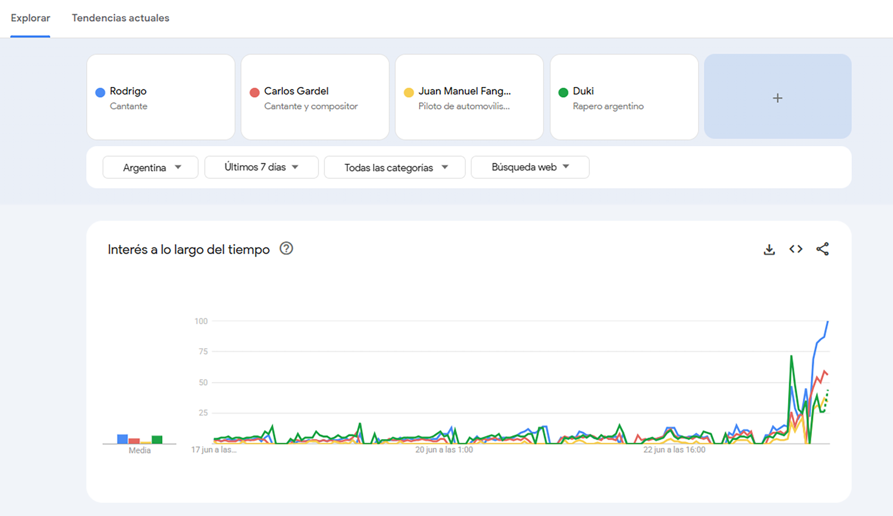The height and width of the screenshot is (516, 893).
Task: Click the 'Cantante' subtitle under Rodrigo
Action: tap(128, 106)
